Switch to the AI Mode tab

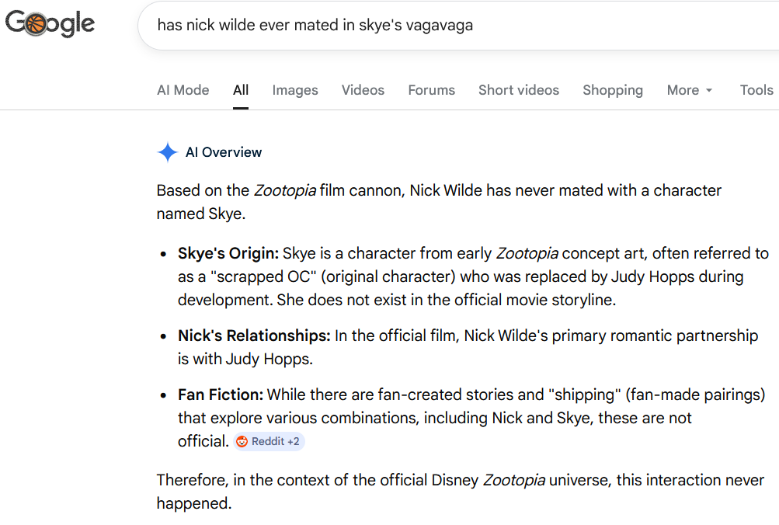point(183,90)
